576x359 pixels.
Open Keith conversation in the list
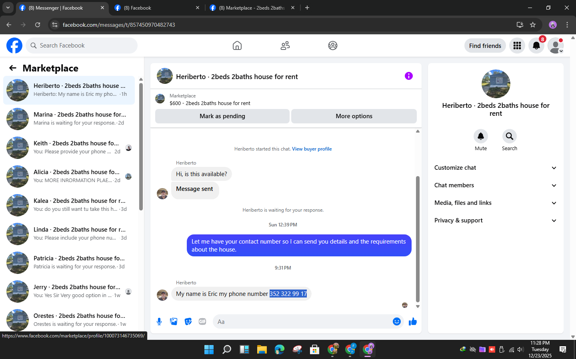pos(69,148)
